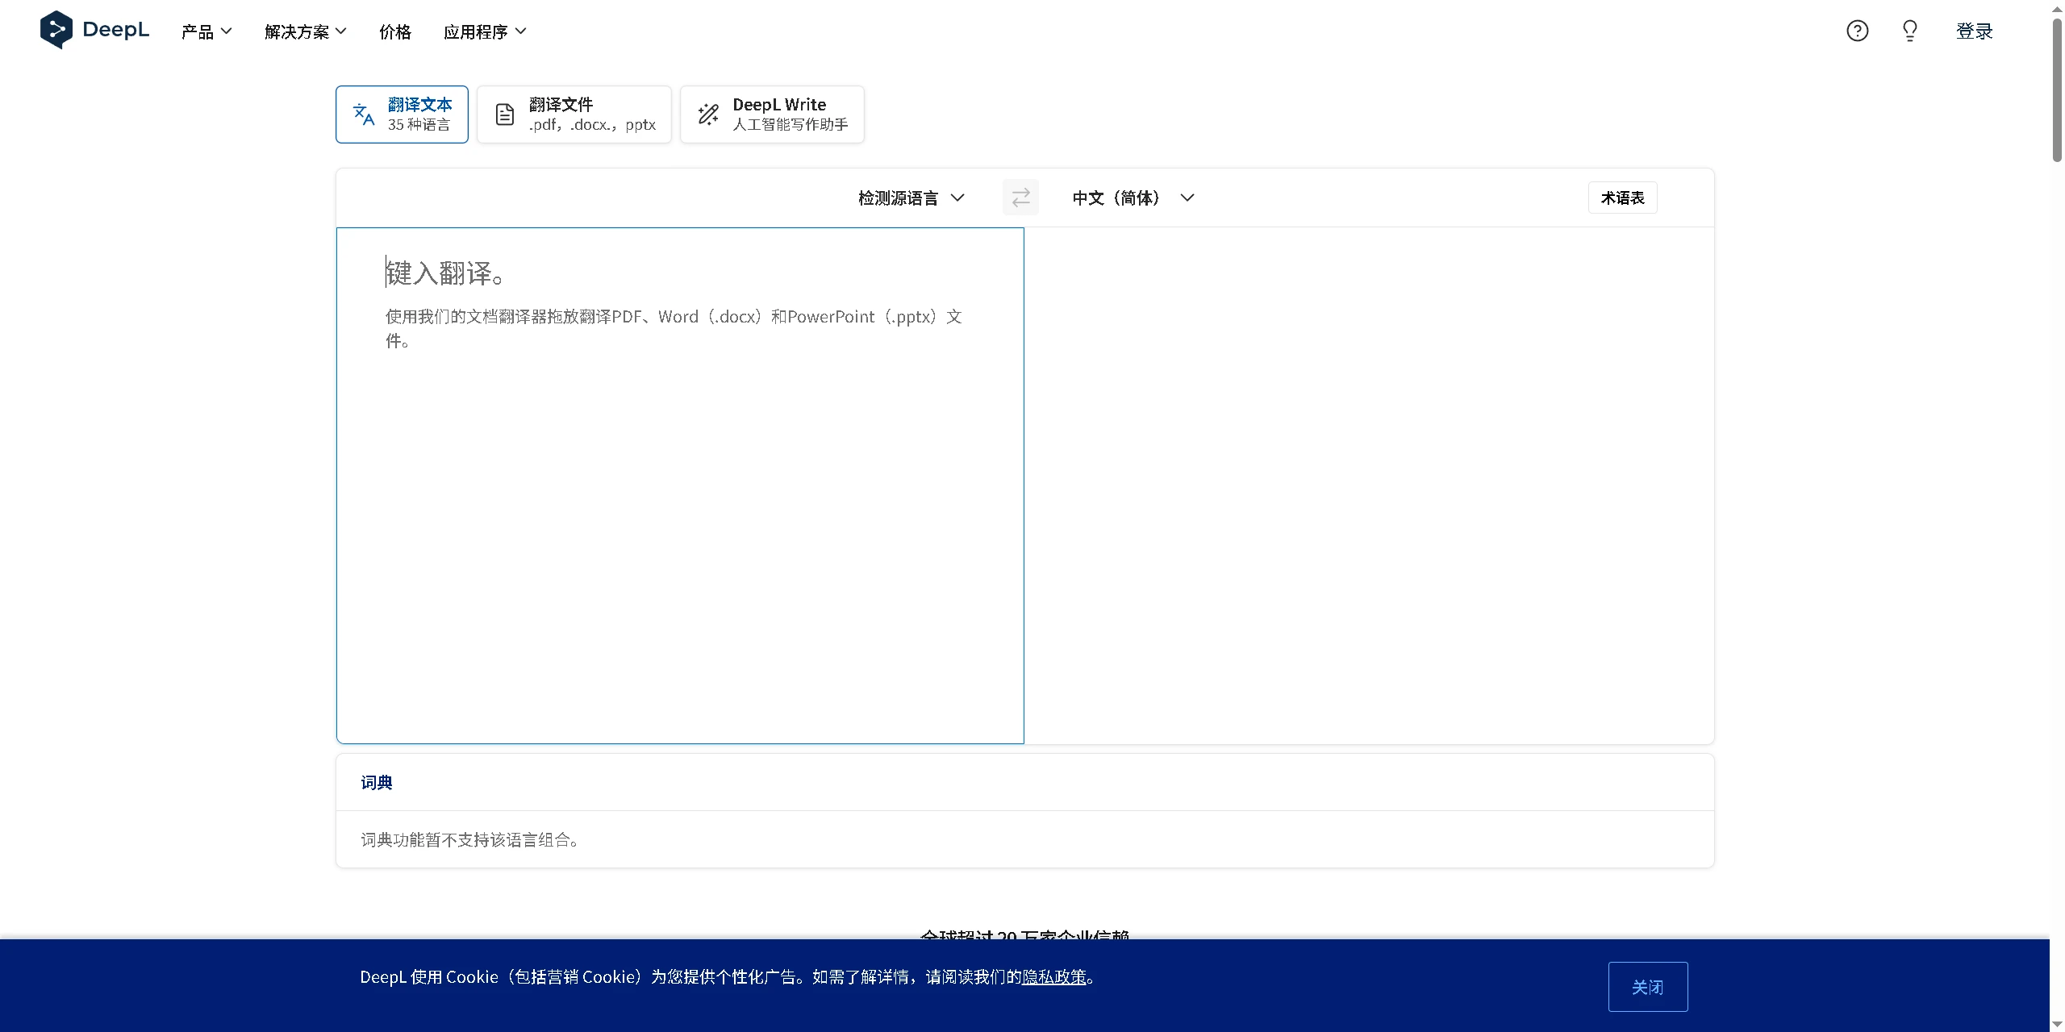Viewport: 2065px width, 1032px height.
Task: Expand the 产品 menu
Action: pos(206,31)
